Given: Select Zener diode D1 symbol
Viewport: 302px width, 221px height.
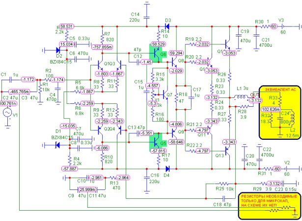Looking at the screenshot, I should [x=57, y=145].
